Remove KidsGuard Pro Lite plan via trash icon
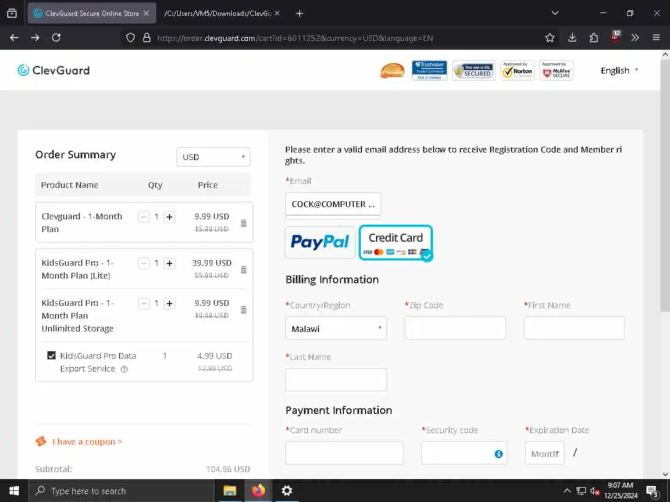Screen dimensions: 670x502 click(x=244, y=270)
